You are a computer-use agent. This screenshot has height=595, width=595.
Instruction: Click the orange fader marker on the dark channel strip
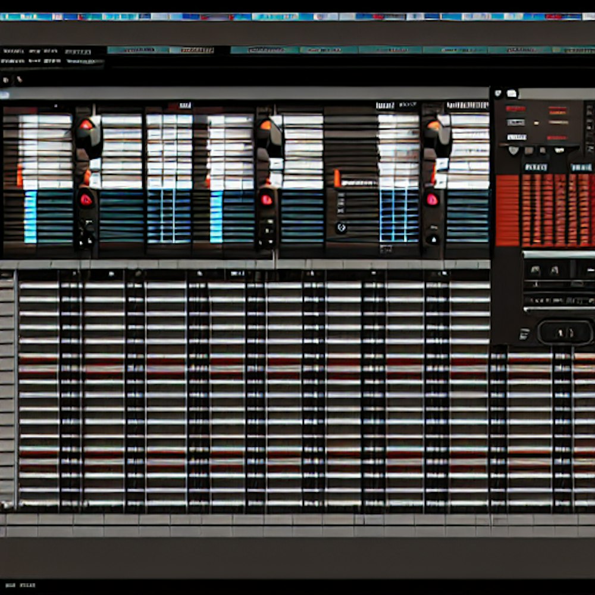click(x=337, y=178)
